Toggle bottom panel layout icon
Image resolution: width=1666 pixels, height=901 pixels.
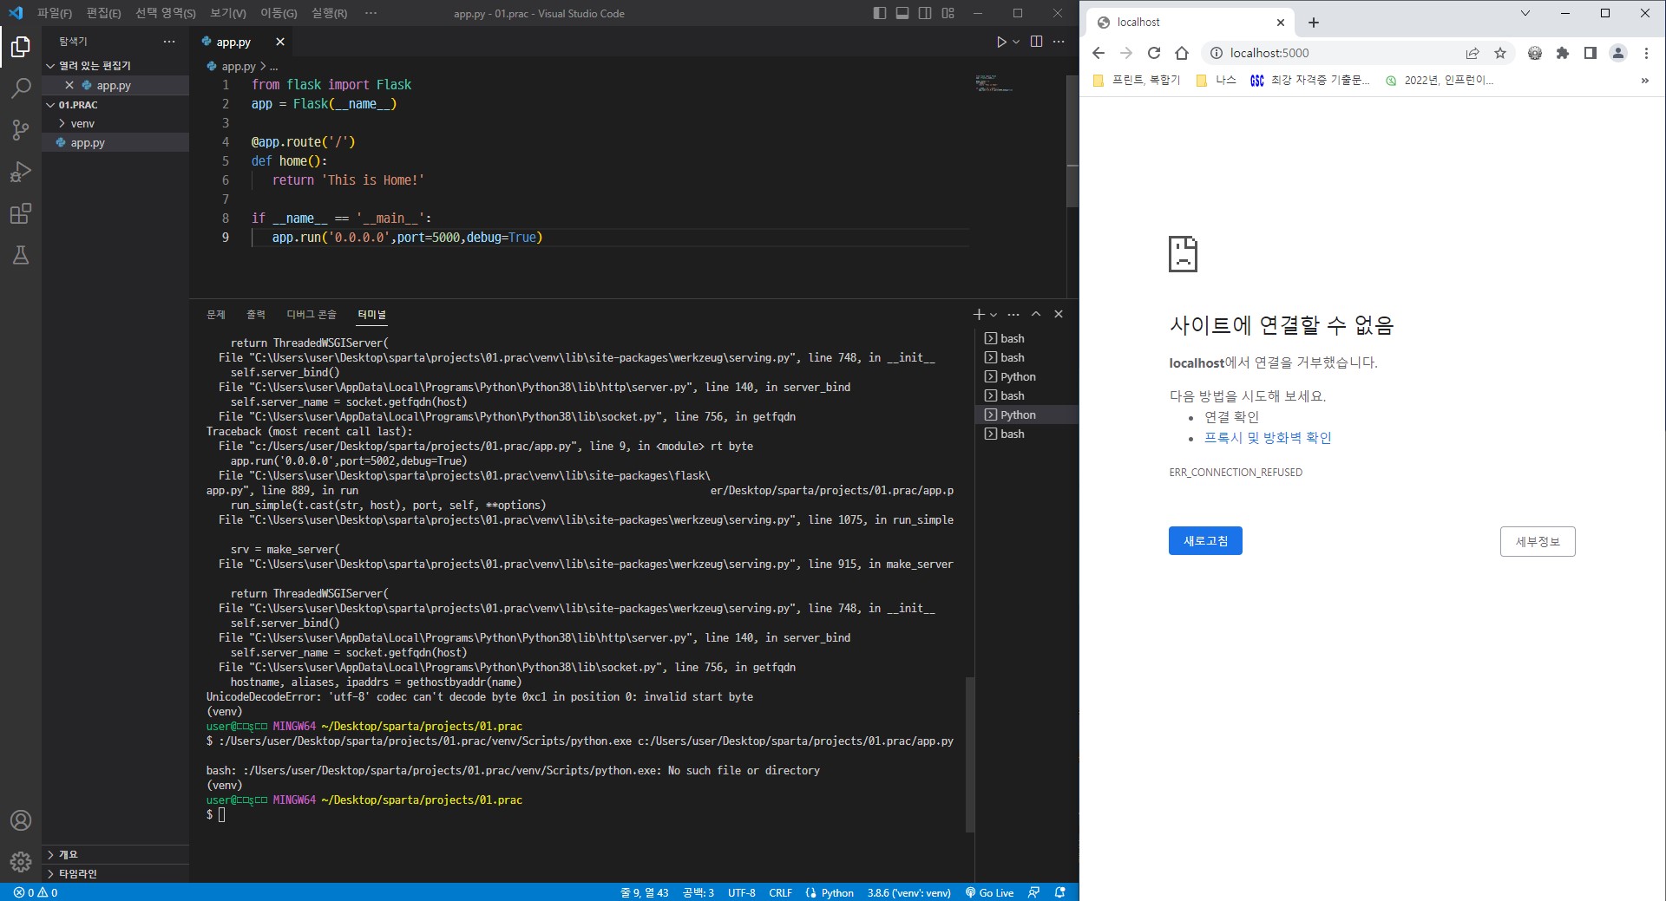[902, 13]
